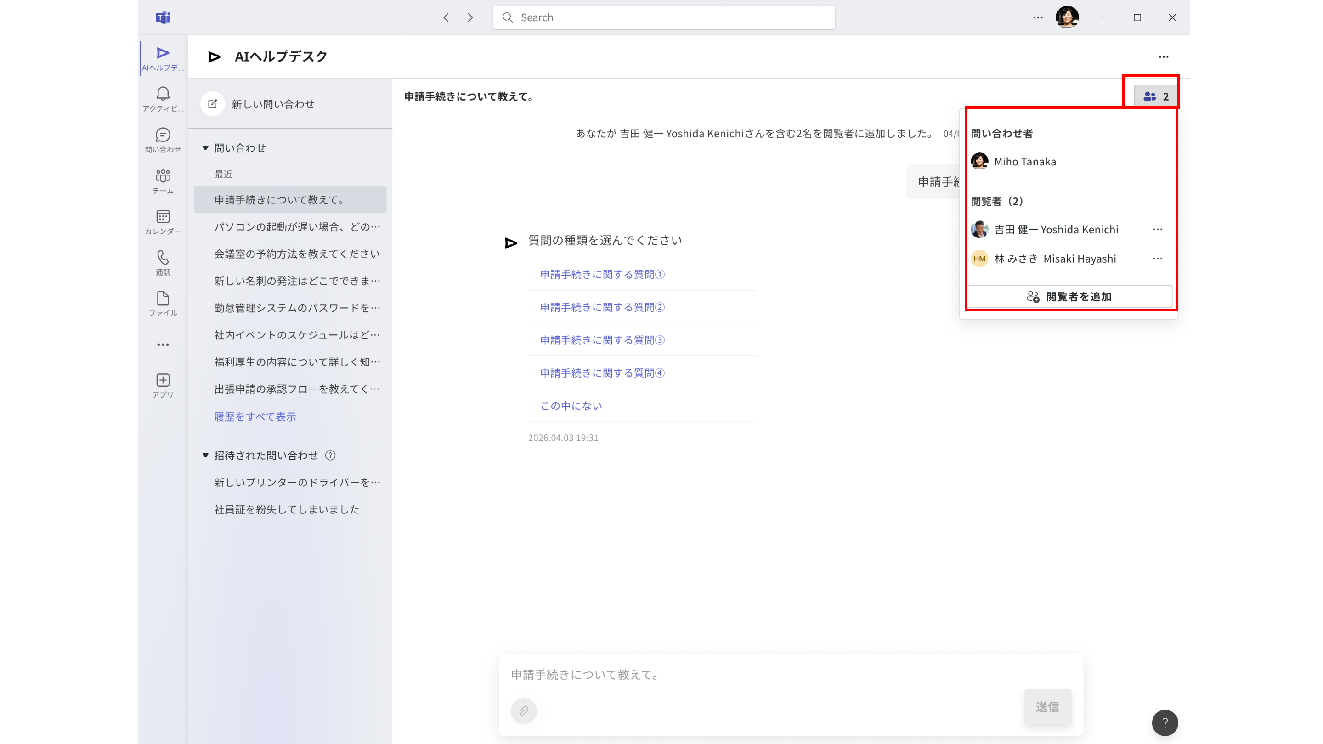Open the profile avatar in title bar

click(x=1067, y=17)
